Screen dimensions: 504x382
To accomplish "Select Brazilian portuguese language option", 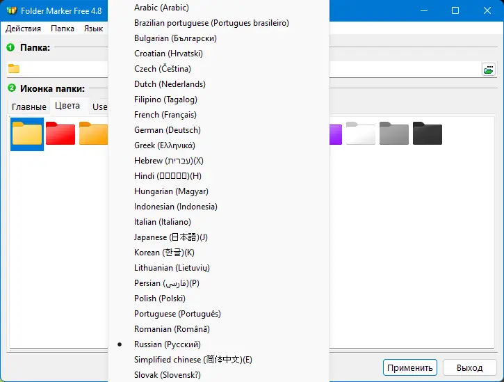I will [x=218, y=23].
